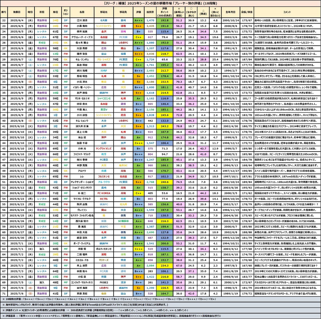Click player name マリオ・セルジオ
Screen dimensions: 321x319
[82, 98]
